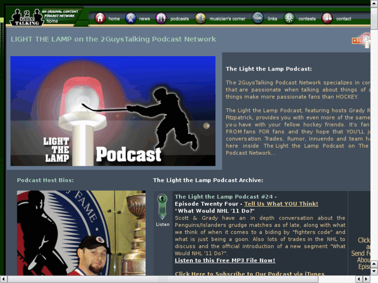Click the RSS feed lamp icon
Viewport: 378px width, 283px height.
point(361,41)
